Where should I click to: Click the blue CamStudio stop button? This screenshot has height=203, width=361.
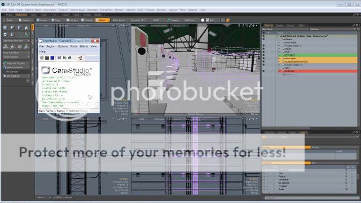click(52, 58)
